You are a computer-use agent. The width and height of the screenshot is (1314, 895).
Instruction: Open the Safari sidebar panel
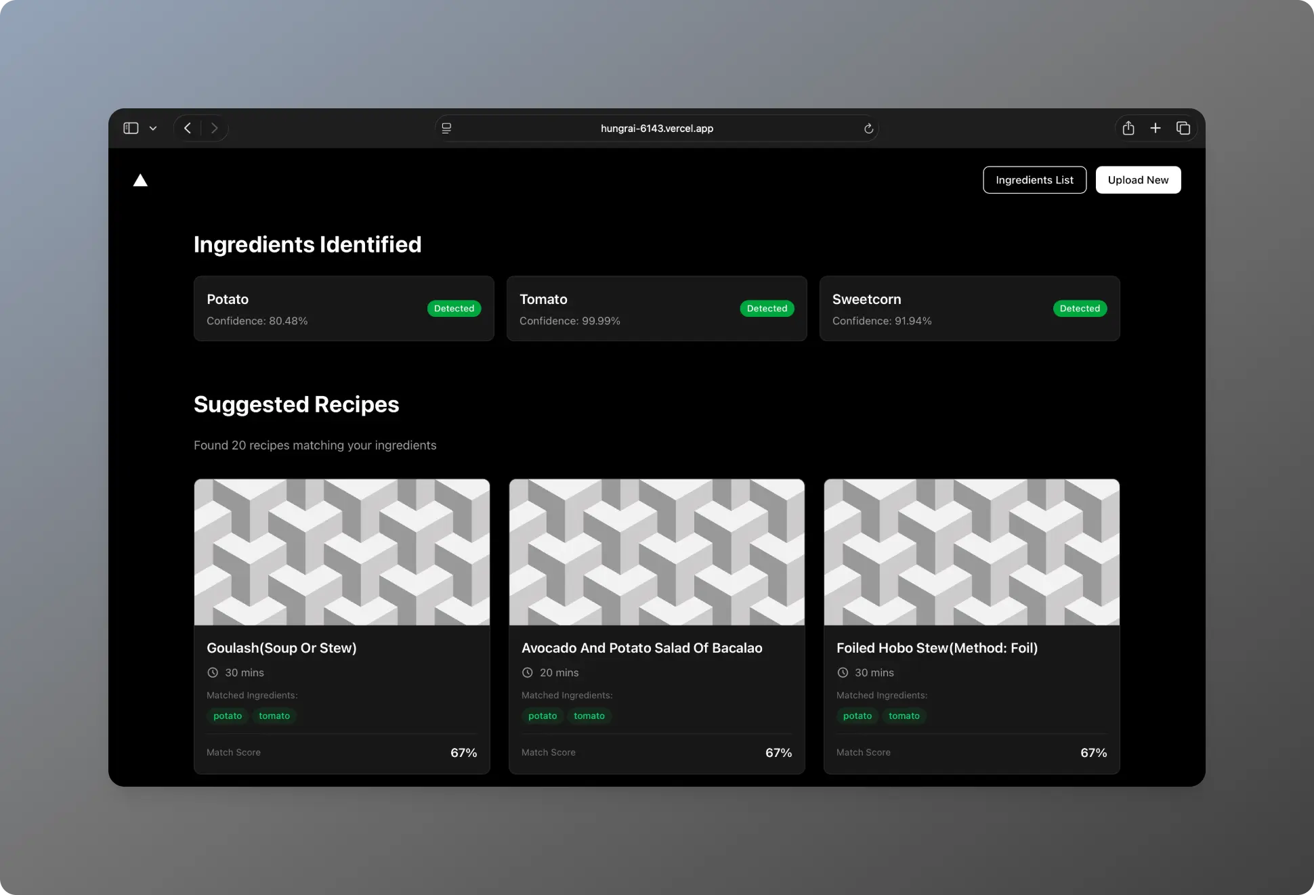[130, 128]
